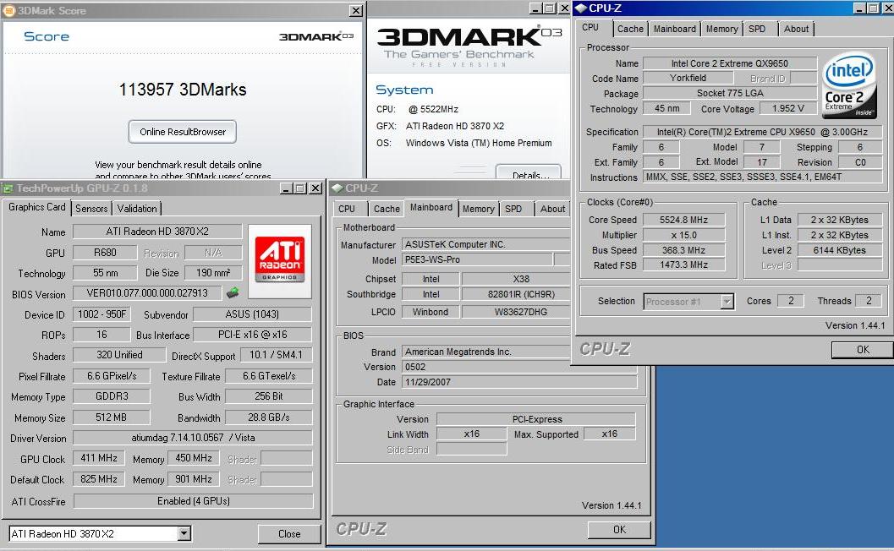The width and height of the screenshot is (894, 551).
Task: Click the ATI CrossFire status field
Action: (x=194, y=501)
